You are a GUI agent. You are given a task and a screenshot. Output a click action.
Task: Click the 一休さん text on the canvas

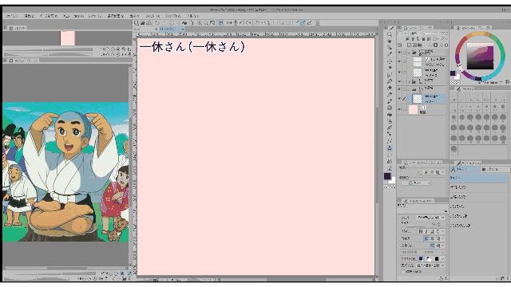pos(192,47)
